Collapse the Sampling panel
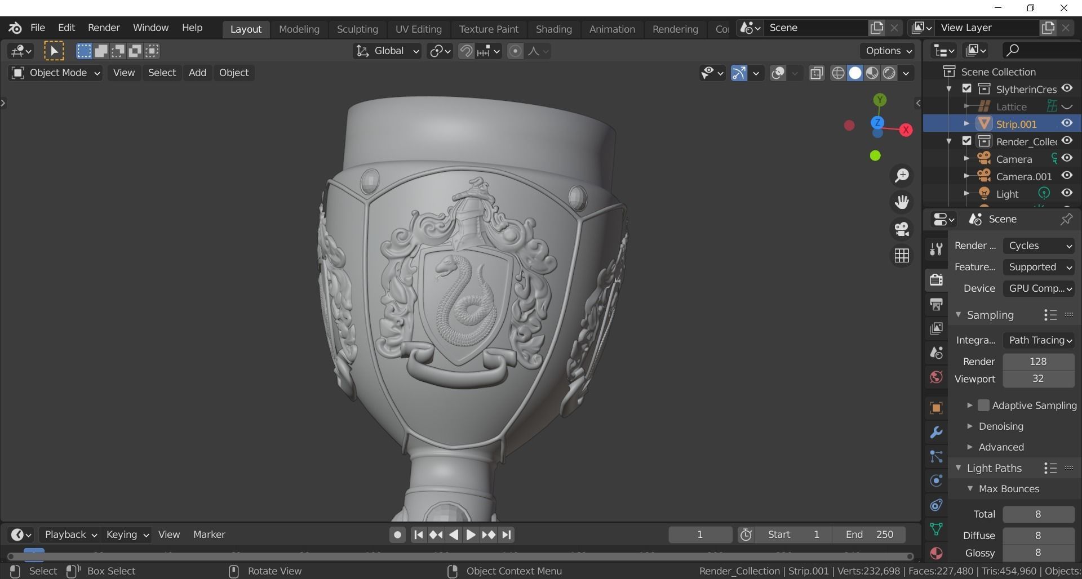1082x579 pixels. pyautogui.click(x=959, y=315)
